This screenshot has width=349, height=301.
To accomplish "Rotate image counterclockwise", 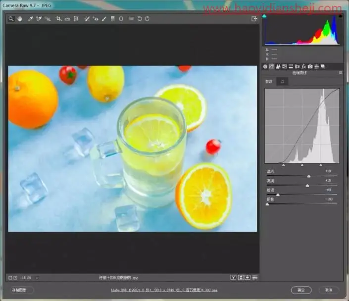I will coord(140,19).
